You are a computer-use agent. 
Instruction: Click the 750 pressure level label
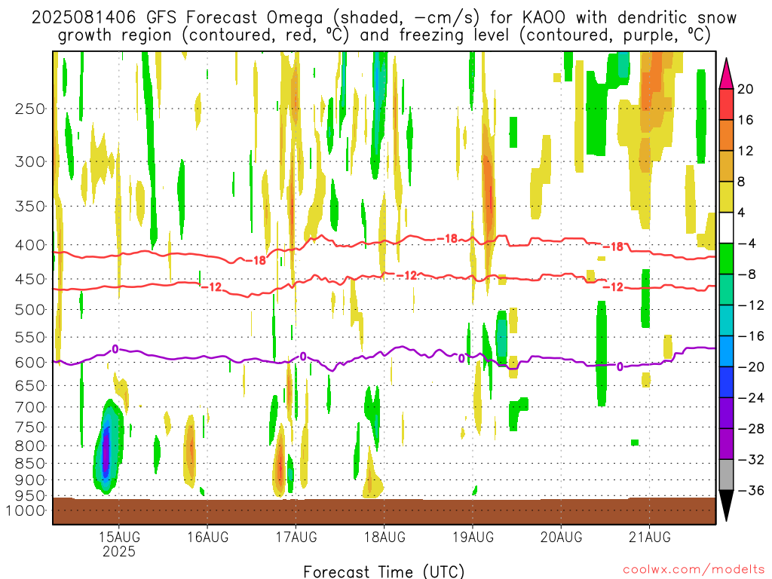30,427
